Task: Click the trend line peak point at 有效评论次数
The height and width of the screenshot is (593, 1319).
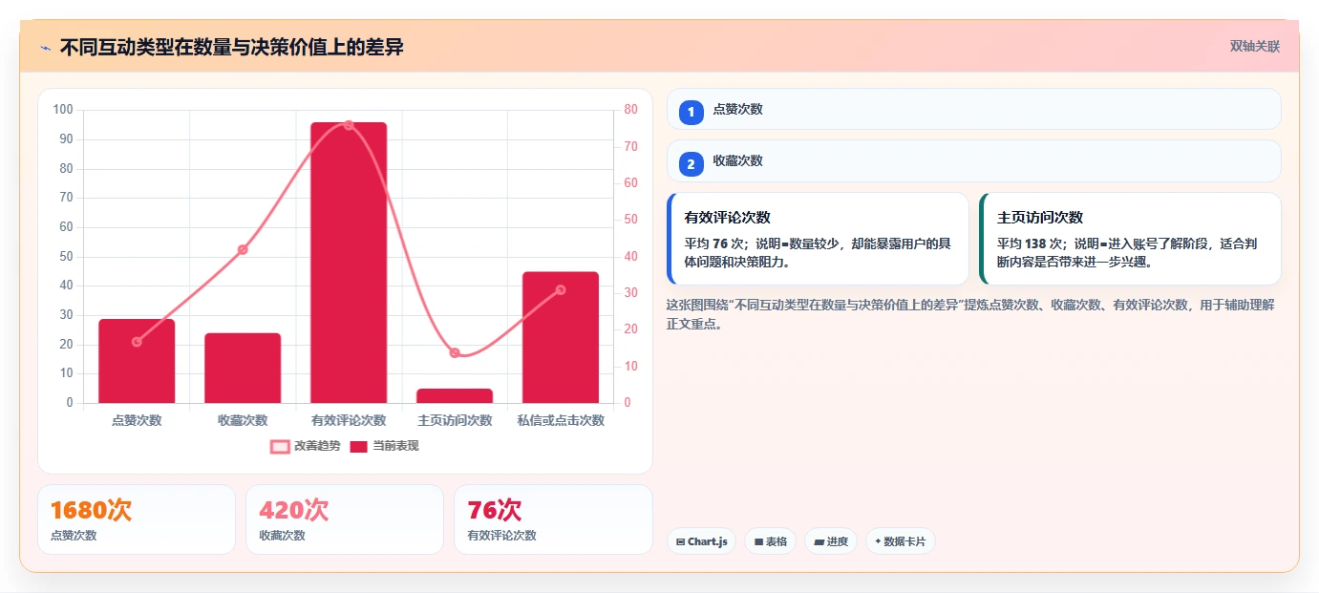Action: coord(349,125)
